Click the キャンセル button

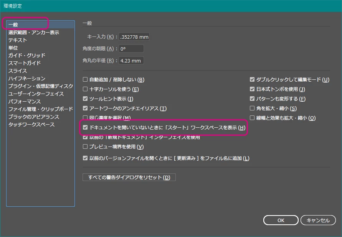pyautogui.click(x=318, y=220)
